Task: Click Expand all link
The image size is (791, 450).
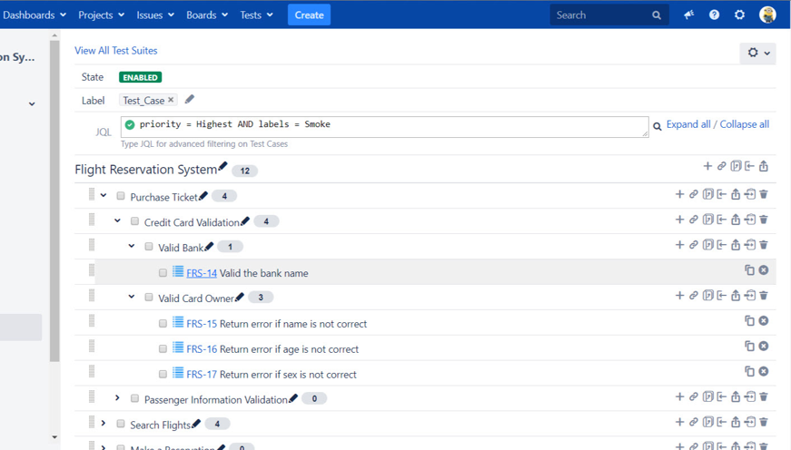Action: (x=688, y=124)
